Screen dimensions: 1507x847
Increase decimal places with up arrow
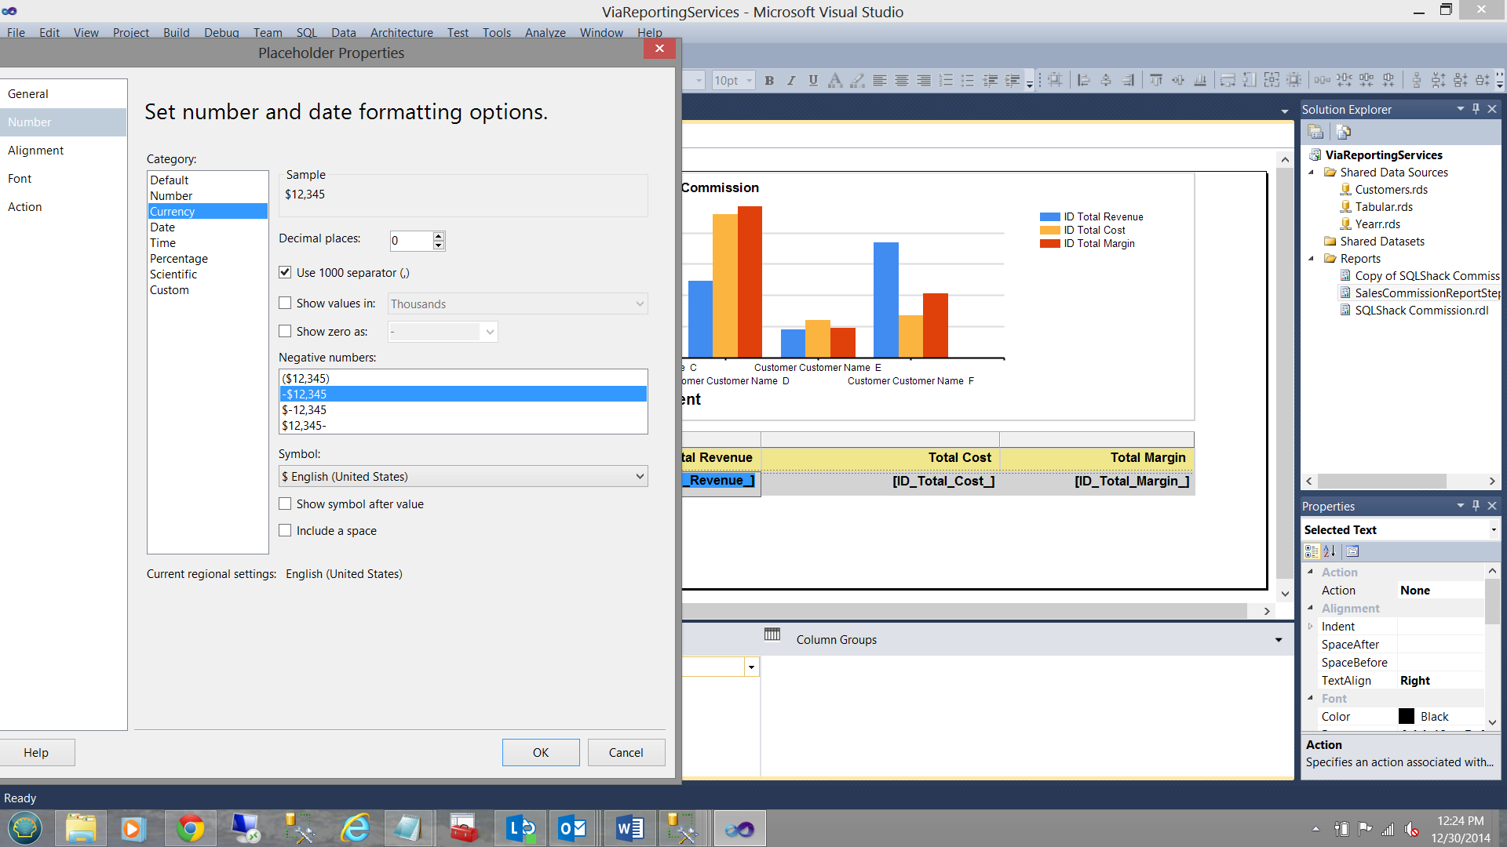[439, 236]
